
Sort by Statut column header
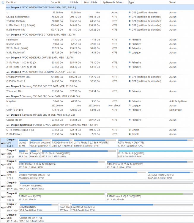pyautogui.click(x=181, y=2)
